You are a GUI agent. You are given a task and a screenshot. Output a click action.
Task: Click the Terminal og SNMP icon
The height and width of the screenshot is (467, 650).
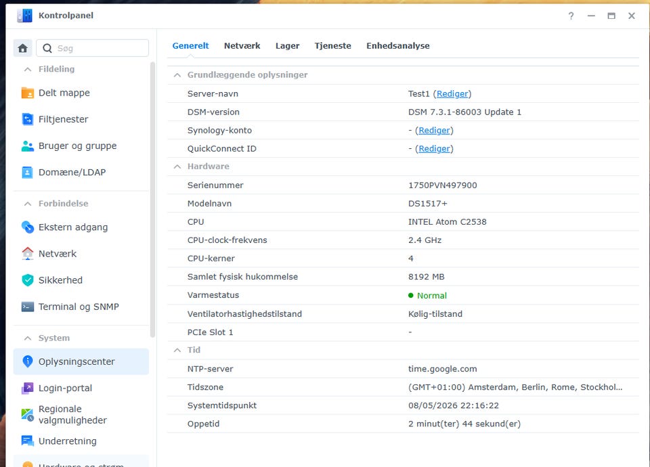(27, 307)
